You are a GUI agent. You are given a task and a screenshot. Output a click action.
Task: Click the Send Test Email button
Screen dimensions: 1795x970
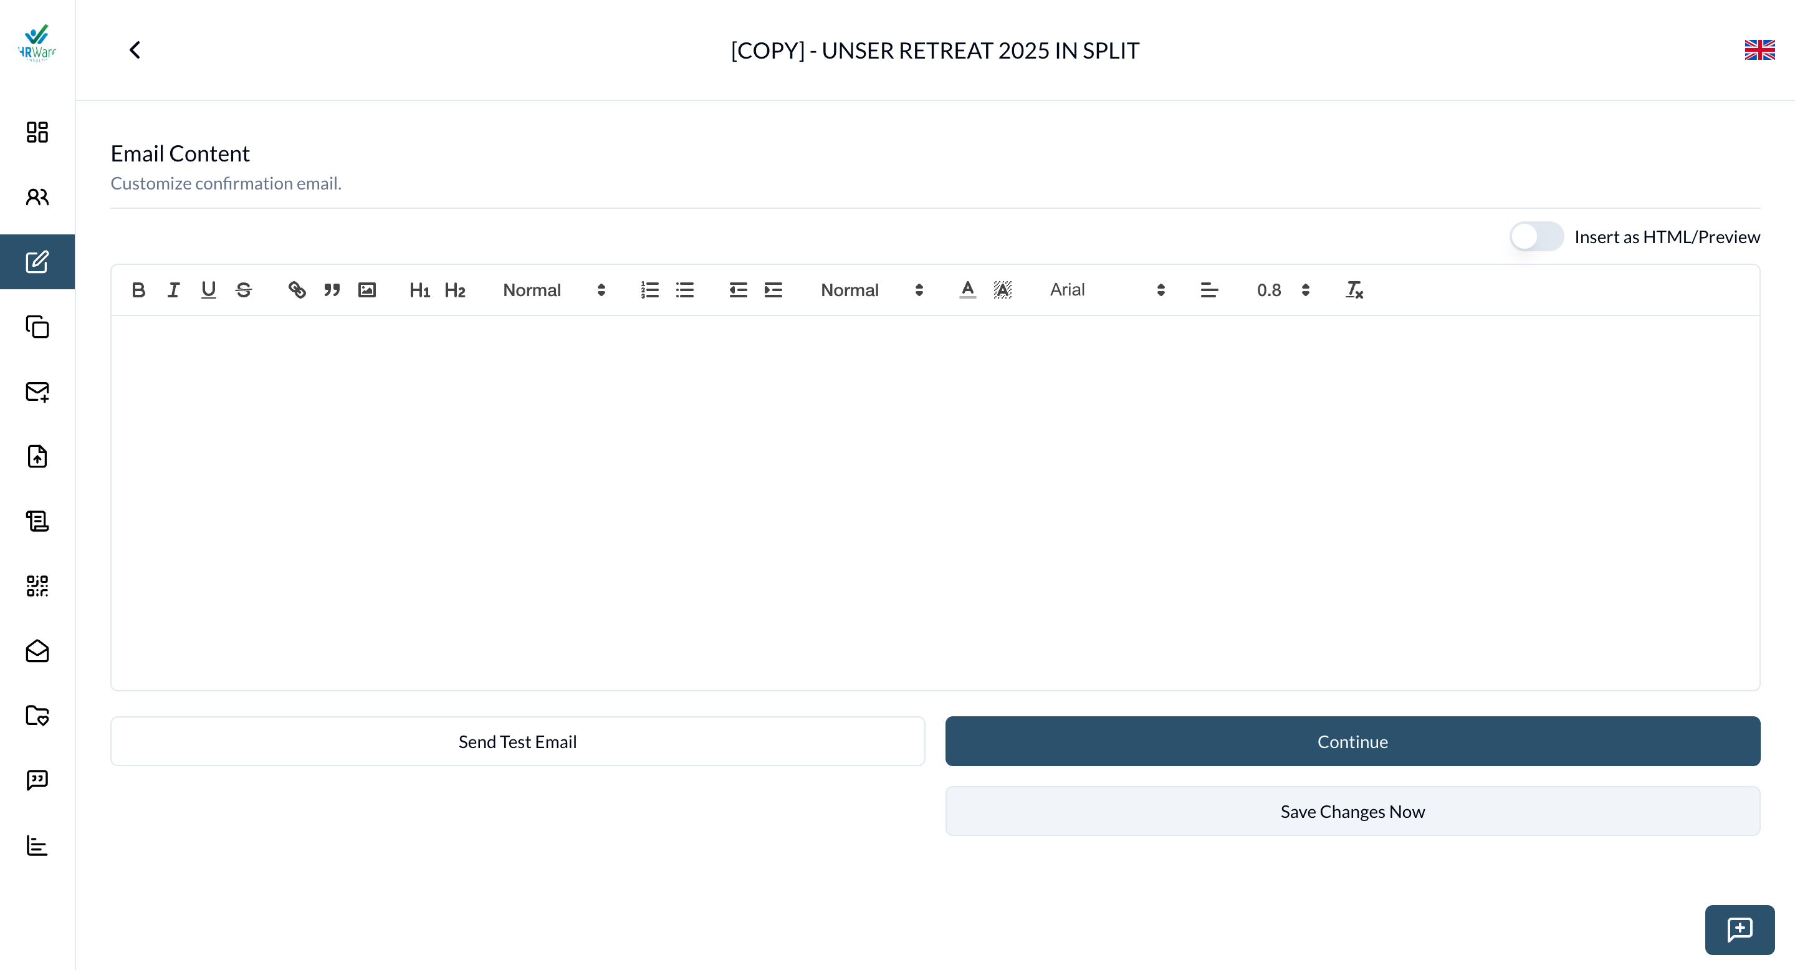(x=517, y=741)
